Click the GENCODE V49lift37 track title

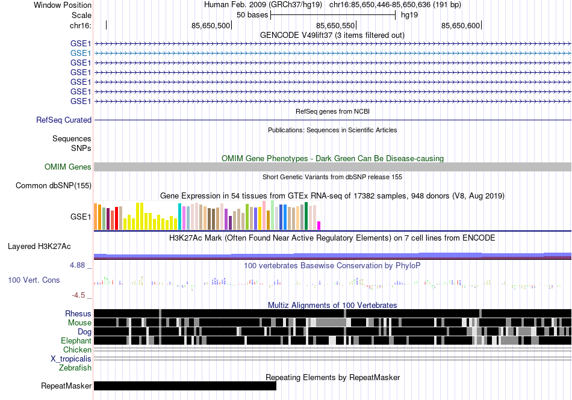click(x=332, y=35)
